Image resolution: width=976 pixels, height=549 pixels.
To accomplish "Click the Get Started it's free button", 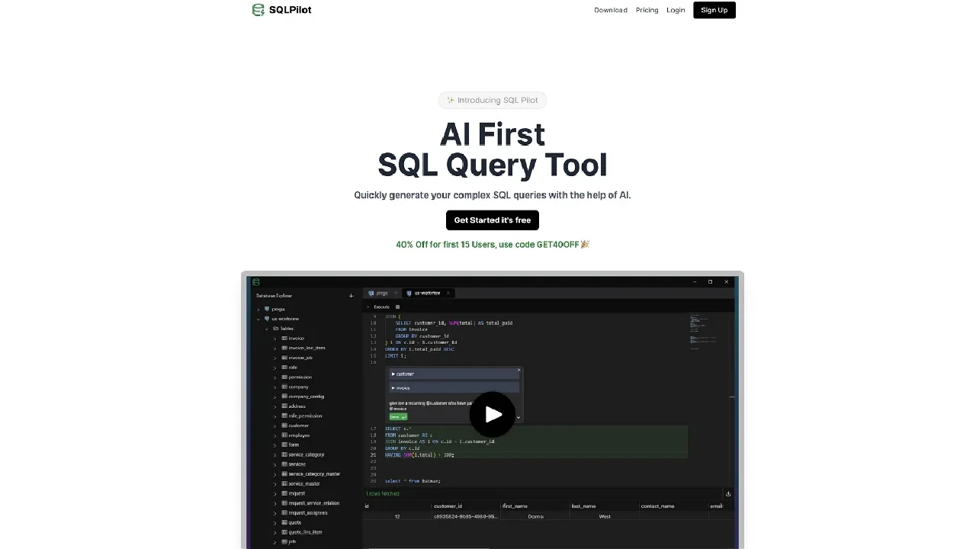I will 492,220.
